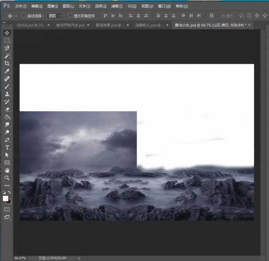
Task: Select the Horizontal Type tool
Action: 7,148
